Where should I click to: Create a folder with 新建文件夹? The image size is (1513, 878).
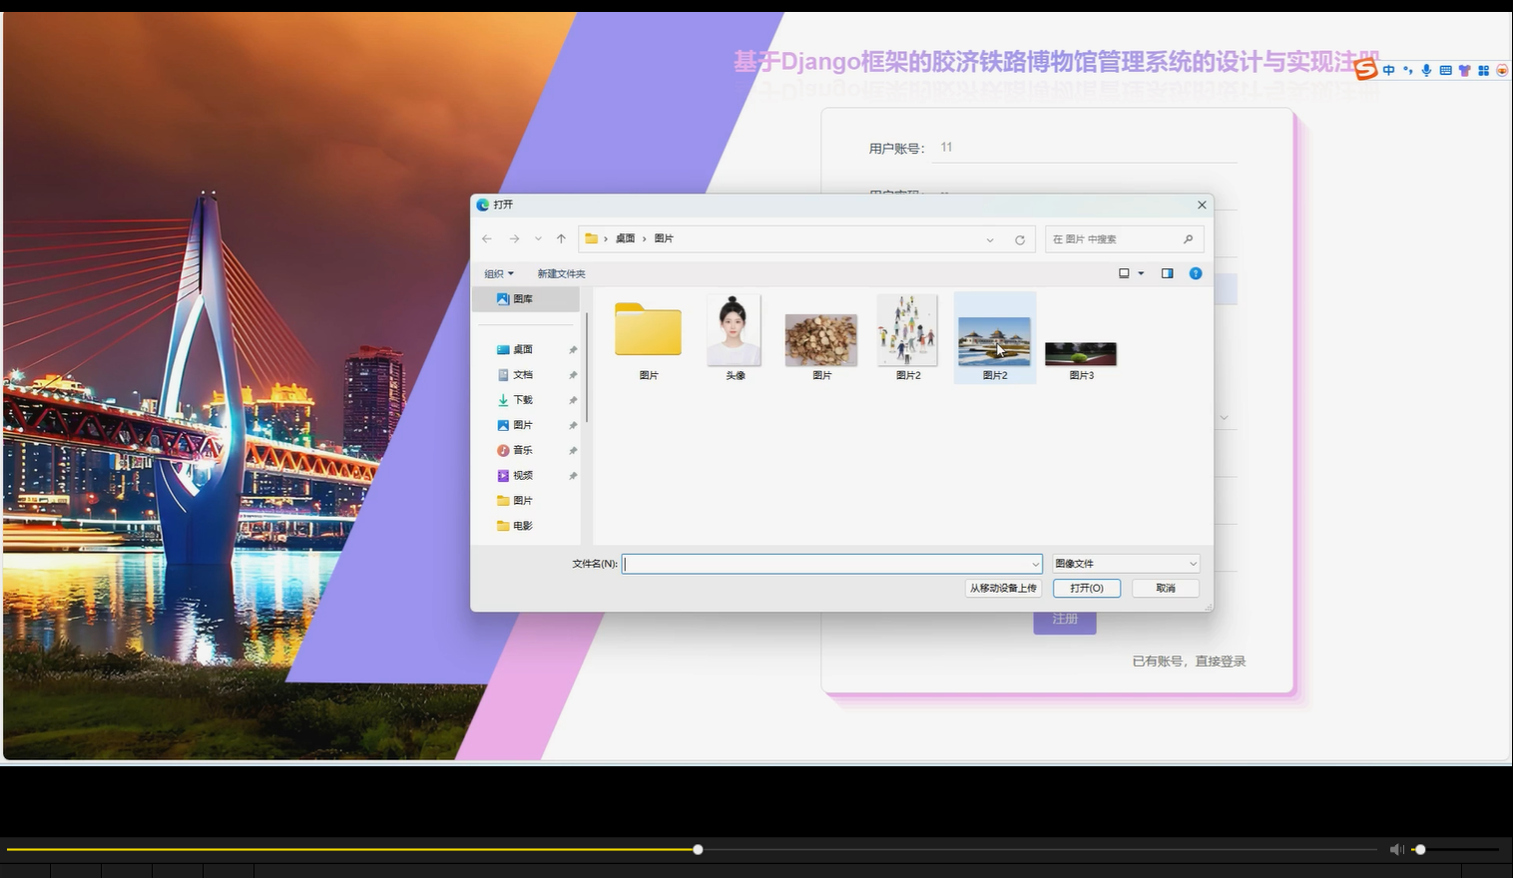pos(561,273)
